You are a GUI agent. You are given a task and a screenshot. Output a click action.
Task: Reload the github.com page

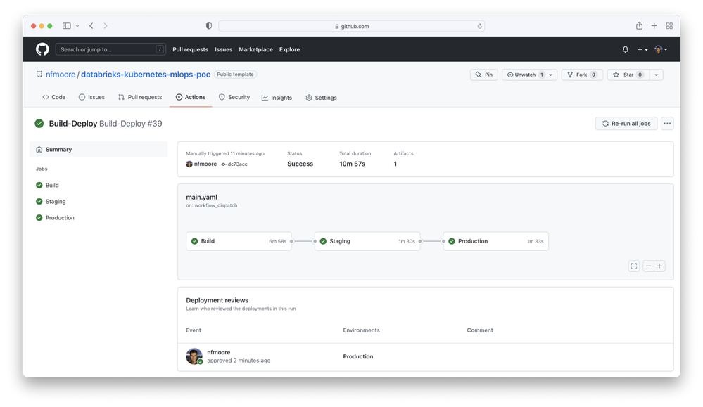[x=479, y=26]
